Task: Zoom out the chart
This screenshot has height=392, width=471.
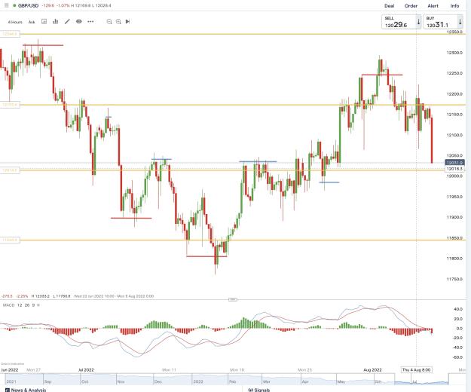Action: coord(109,22)
